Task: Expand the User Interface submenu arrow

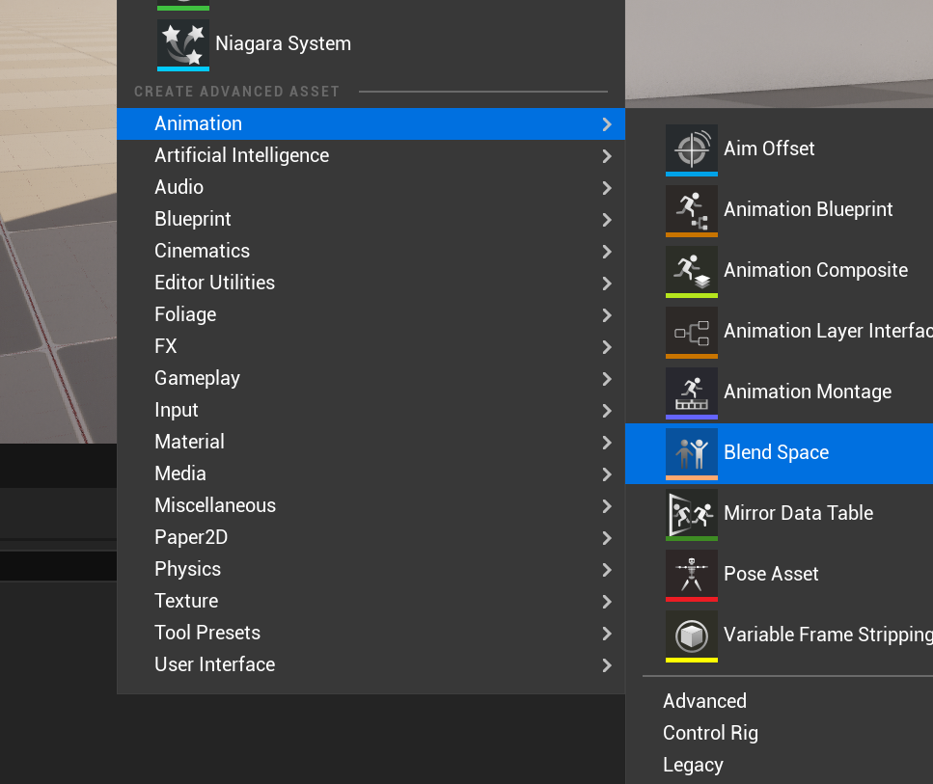Action: [x=606, y=665]
